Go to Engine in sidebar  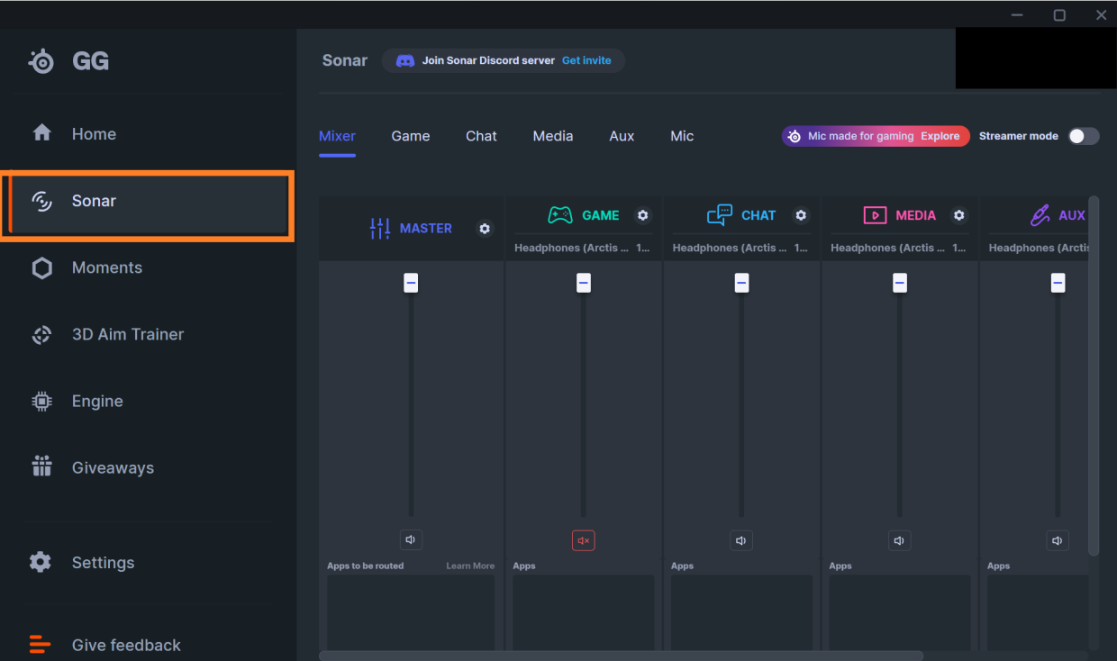click(96, 401)
